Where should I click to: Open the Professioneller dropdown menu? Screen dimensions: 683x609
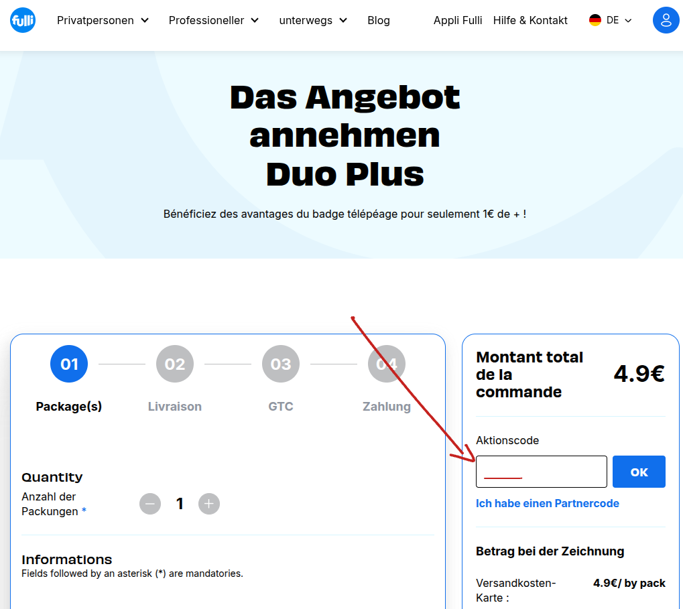213,20
